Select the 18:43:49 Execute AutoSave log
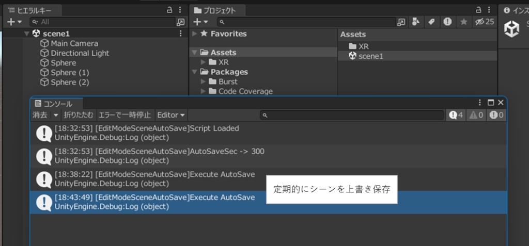529x246 pixels. click(x=268, y=202)
